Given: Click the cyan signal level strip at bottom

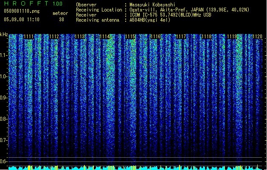Looking at the screenshot, I should [136, 168].
